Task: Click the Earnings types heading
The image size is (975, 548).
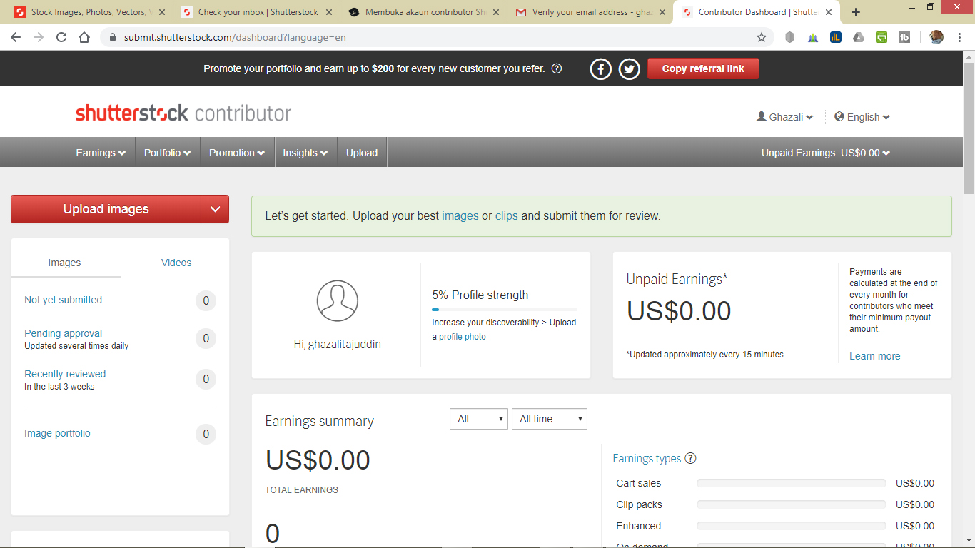Action: pyautogui.click(x=647, y=459)
